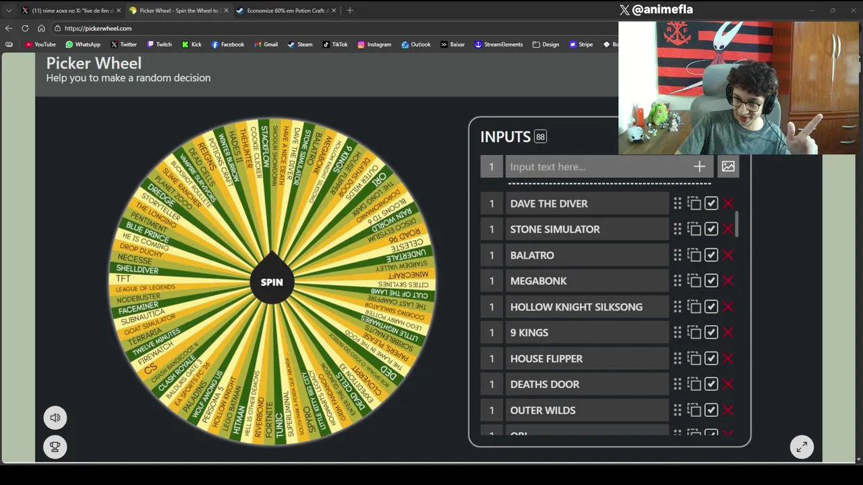Delete the MEGABONK input
This screenshot has width=863, height=485.
point(728,281)
